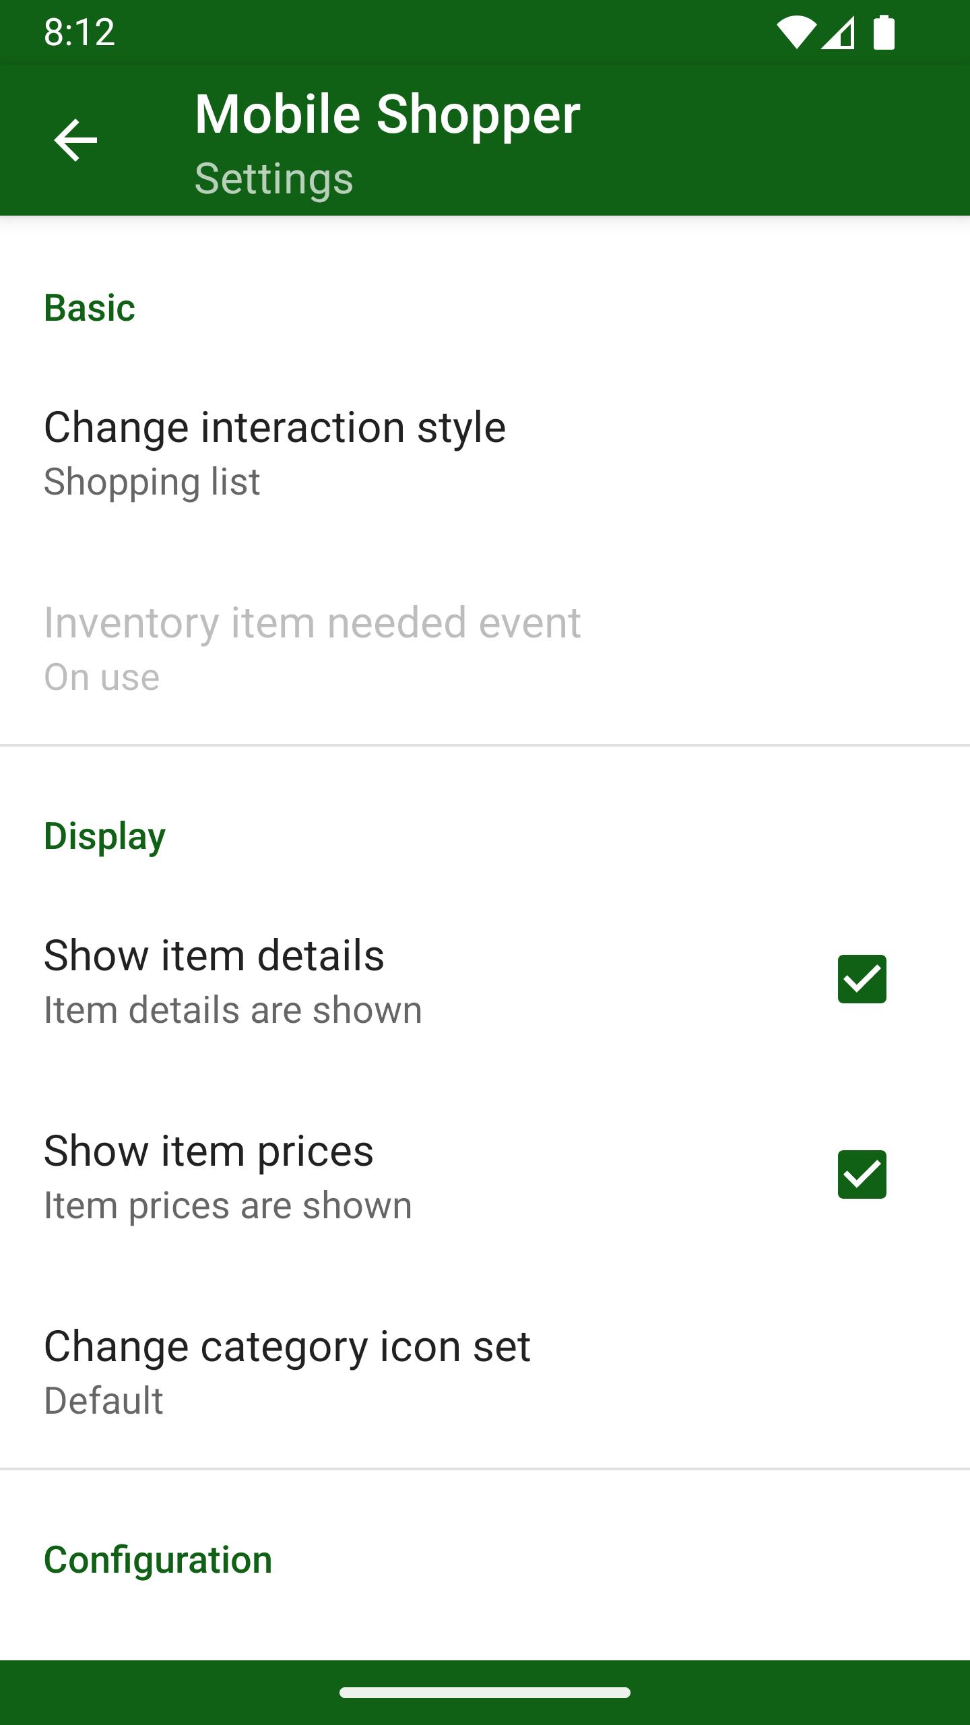This screenshot has width=970, height=1725.
Task: Tap the back arrow icon
Action: (x=75, y=140)
